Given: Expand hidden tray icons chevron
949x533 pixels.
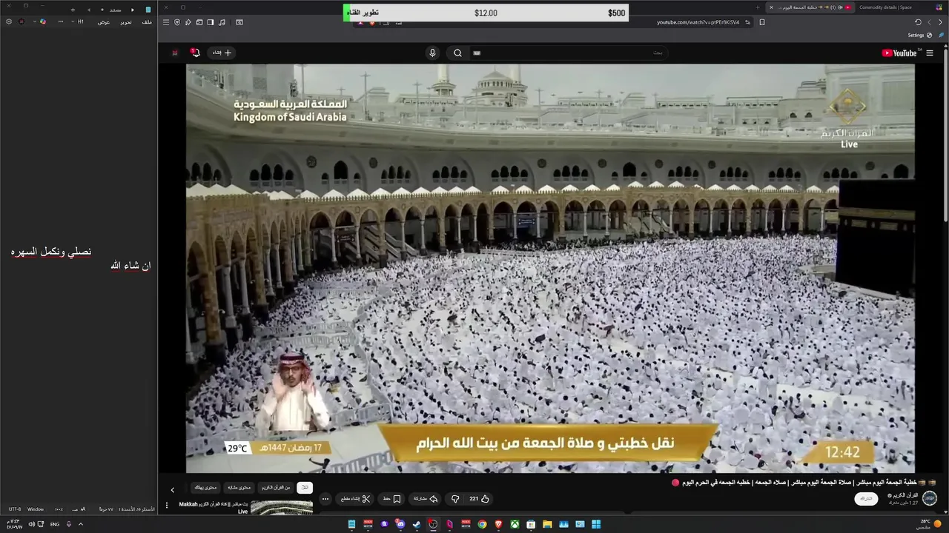Looking at the screenshot, I should 81,524.
